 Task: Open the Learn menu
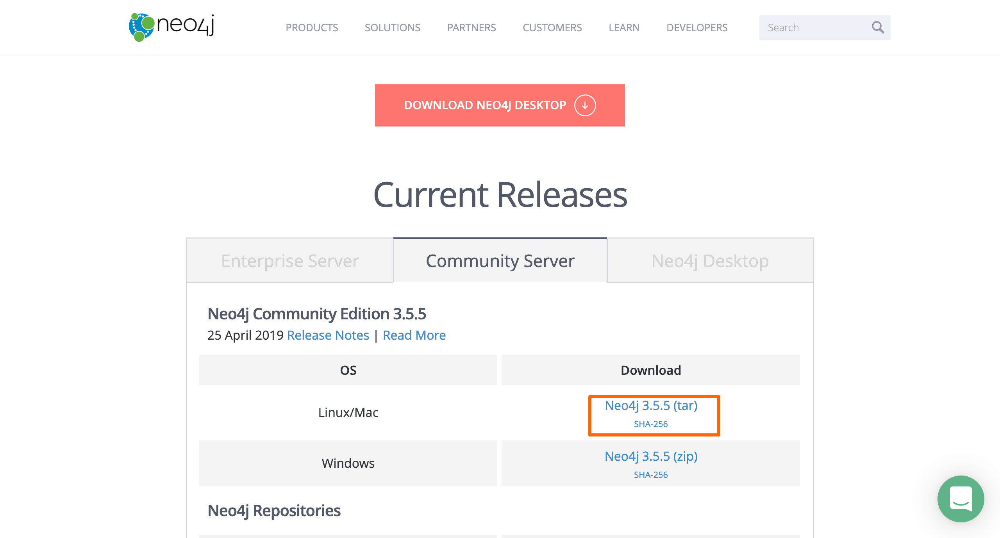[624, 28]
